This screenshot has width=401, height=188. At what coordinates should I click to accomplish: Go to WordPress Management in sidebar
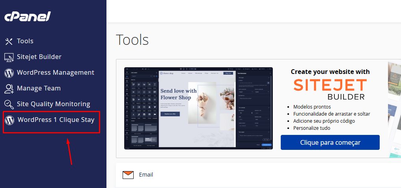coord(55,73)
